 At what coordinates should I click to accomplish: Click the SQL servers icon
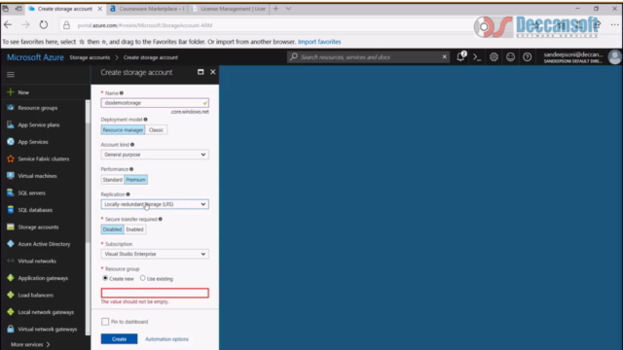(x=11, y=192)
